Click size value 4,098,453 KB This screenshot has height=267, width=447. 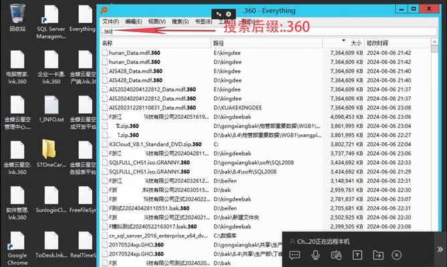[x=346, y=117]
